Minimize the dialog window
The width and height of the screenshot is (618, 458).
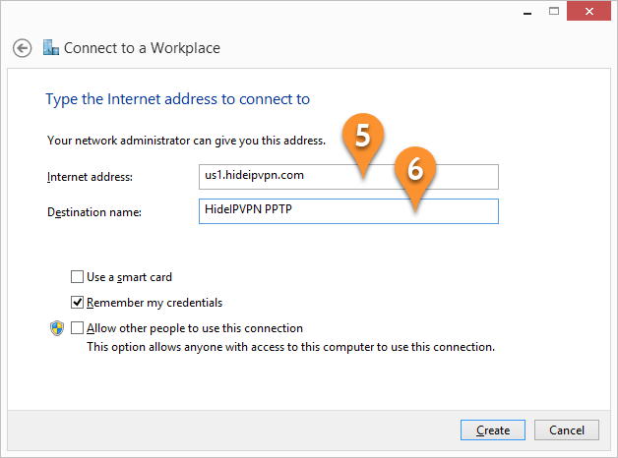[527, 12]
